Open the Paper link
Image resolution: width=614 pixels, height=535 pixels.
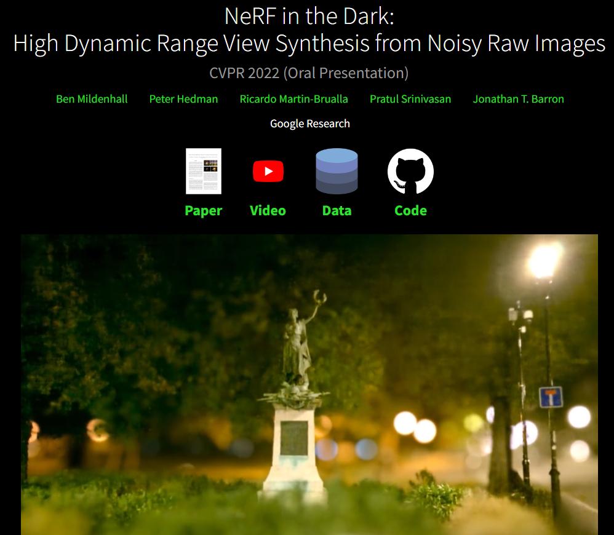pos(204,210)
